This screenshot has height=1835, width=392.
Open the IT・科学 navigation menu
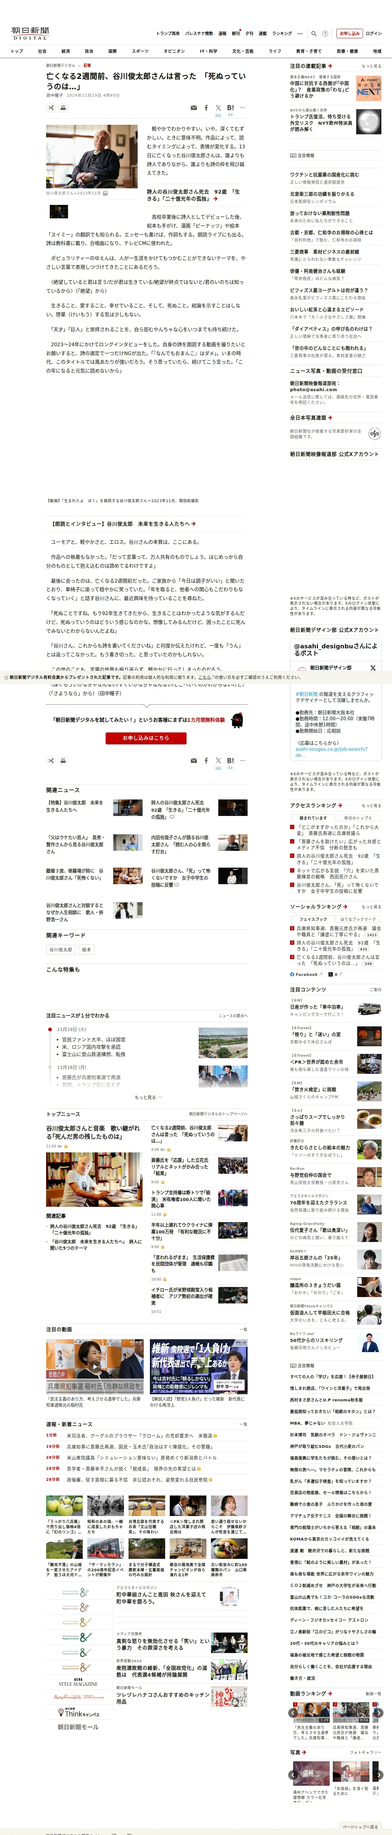tap(209, 51)
